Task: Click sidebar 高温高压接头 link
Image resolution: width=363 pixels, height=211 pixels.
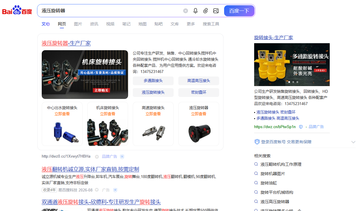Action: [288, 118]
